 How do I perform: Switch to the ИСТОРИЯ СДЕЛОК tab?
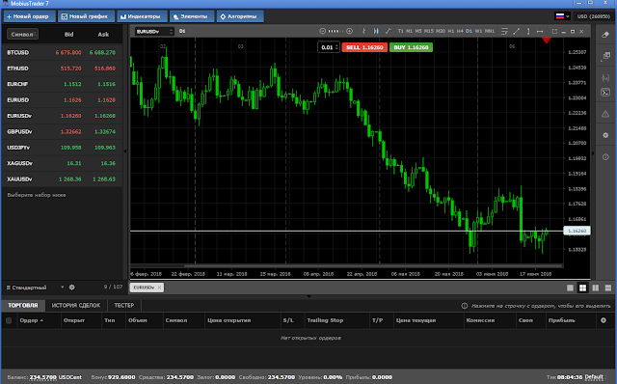coord(76,305)
